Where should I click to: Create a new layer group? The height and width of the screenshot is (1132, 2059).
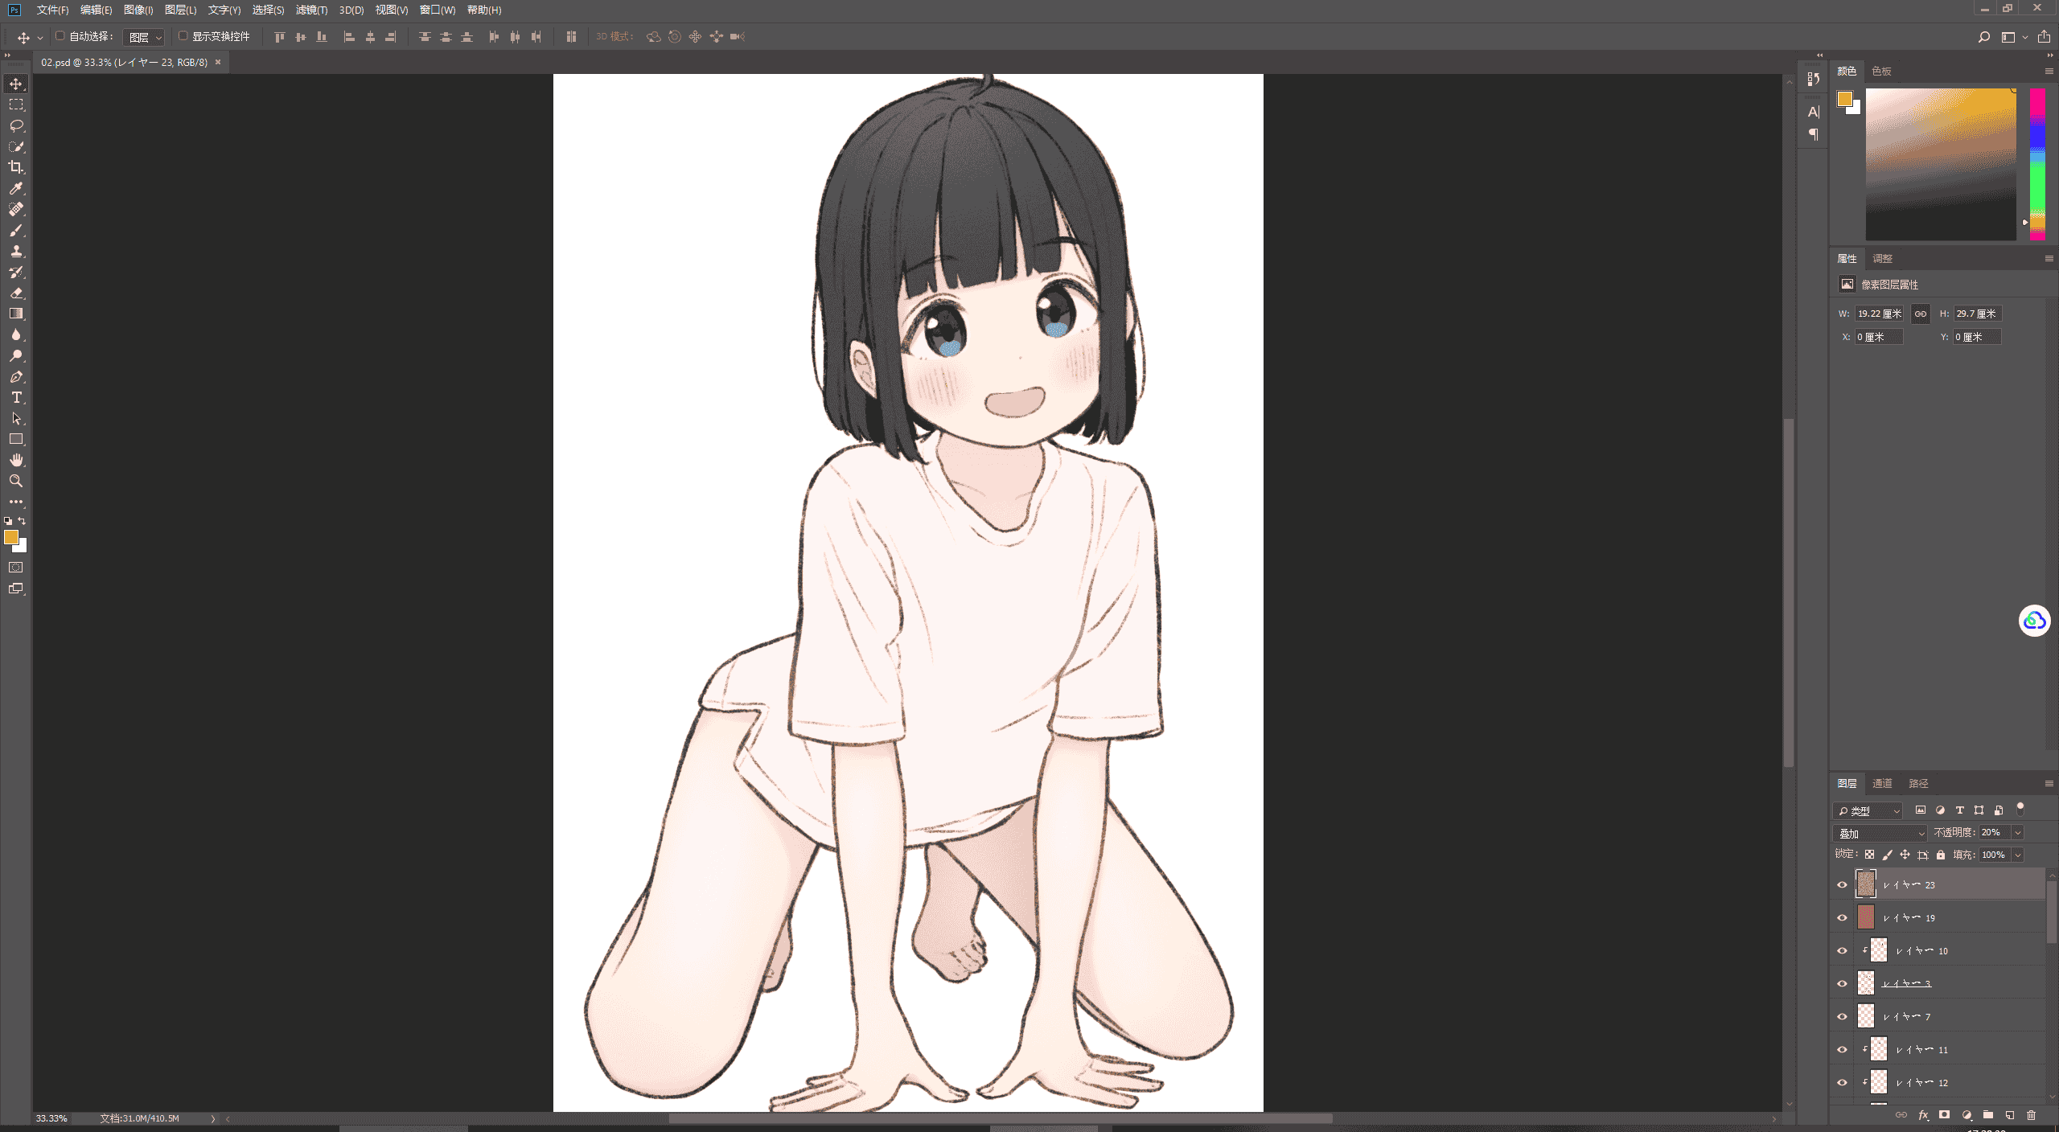click(x=1988, y=1115)
